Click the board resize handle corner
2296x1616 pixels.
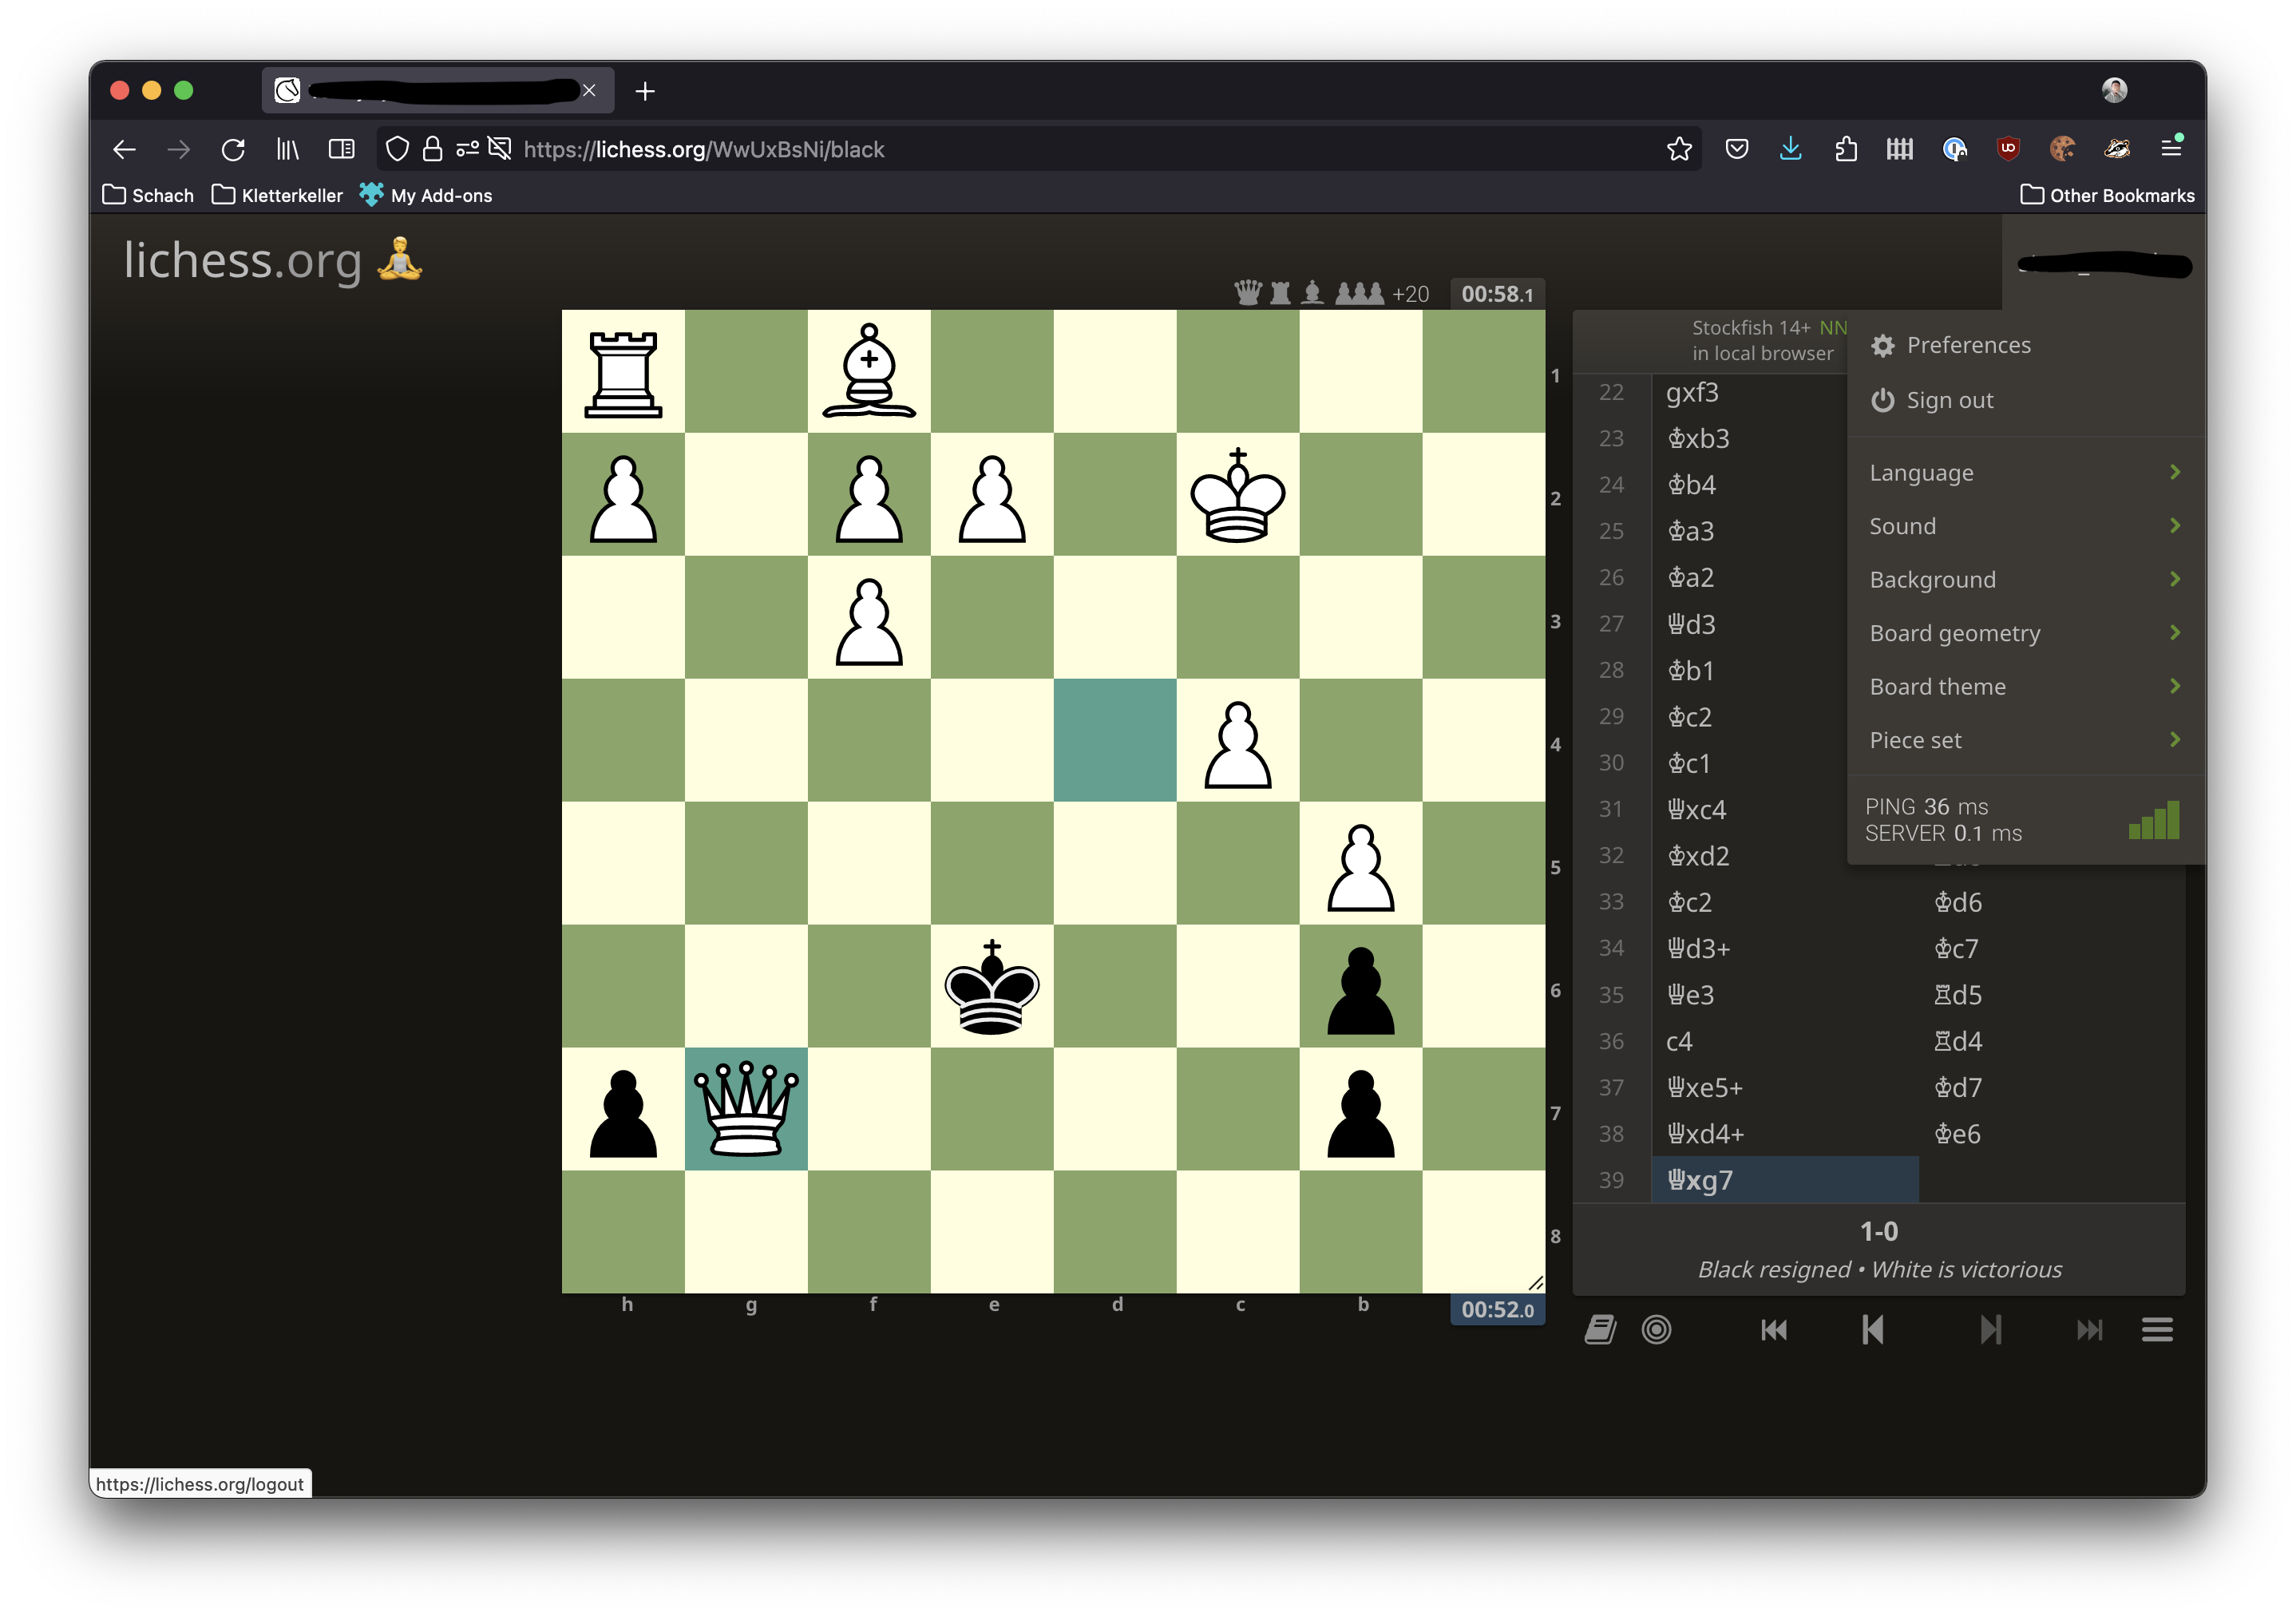(1536, 1283)
